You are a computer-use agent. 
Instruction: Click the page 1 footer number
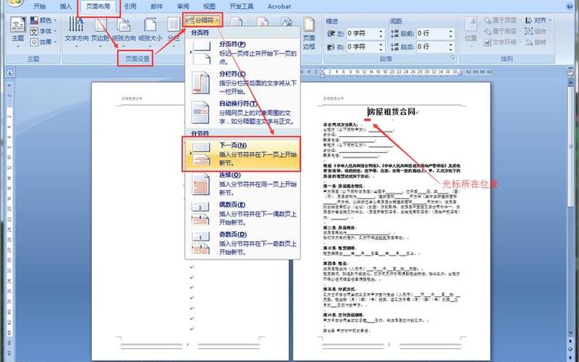187,345
